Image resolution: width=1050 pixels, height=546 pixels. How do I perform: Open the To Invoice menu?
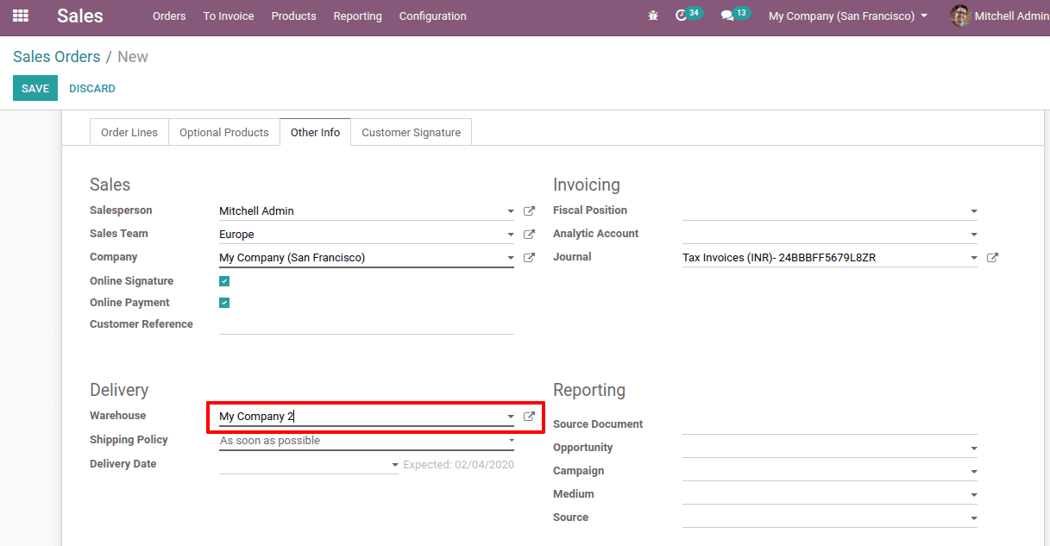pyautogui.click(x=229, y=16)
